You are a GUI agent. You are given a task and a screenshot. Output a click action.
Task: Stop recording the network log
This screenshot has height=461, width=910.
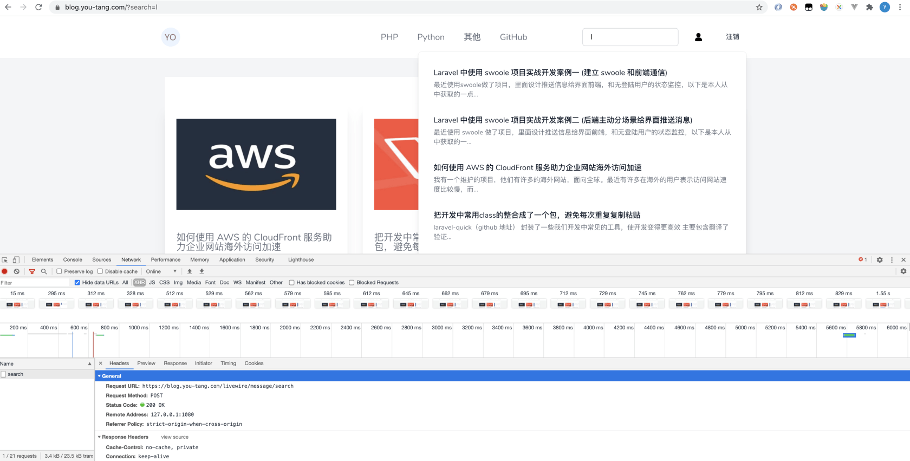(x=5, y=271)
